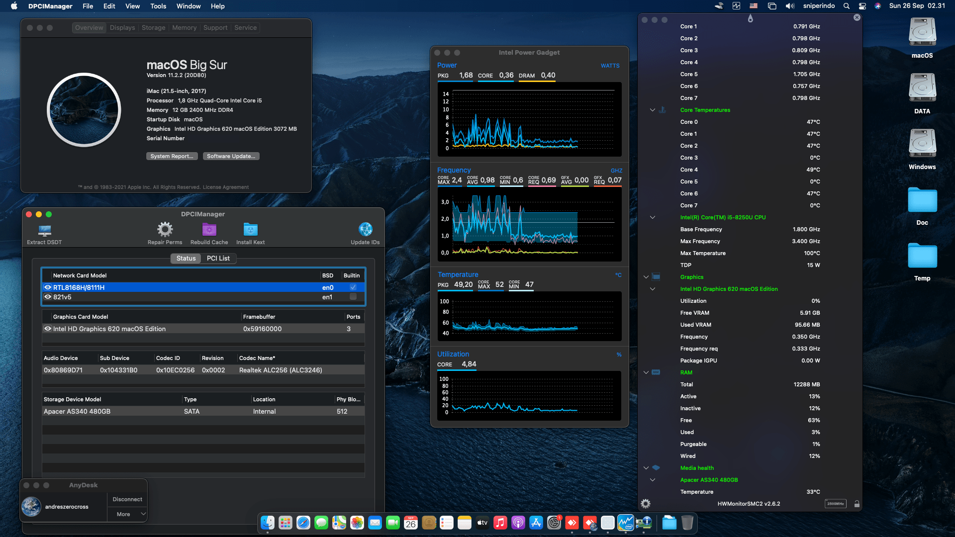Open System Preferences from the Dock
Screen dimensions: 955x537
point(554,523)
